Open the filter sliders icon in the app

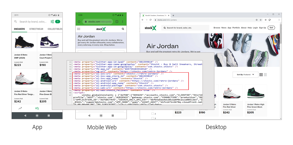tap(52, 22)
